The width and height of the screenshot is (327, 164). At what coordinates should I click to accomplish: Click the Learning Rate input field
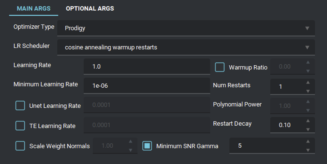click(x=147, y=66)
